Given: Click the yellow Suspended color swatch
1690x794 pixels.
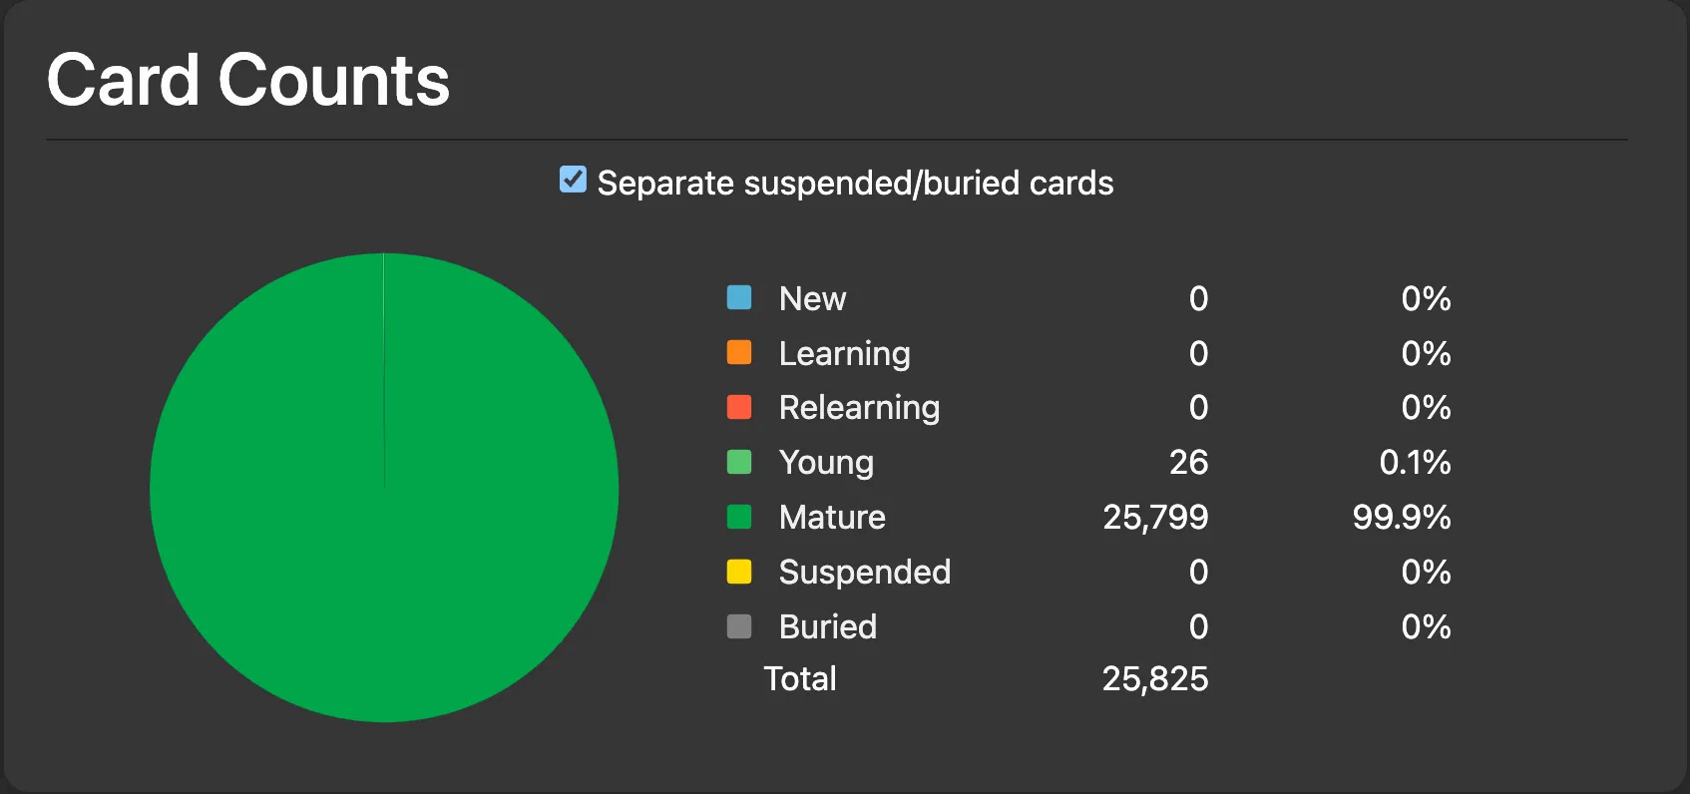Looking at the screenshot, I should (739, 572).
